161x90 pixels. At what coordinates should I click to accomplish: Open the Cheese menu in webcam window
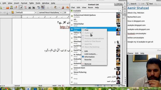pyautogui.click(x=130, y=53)
